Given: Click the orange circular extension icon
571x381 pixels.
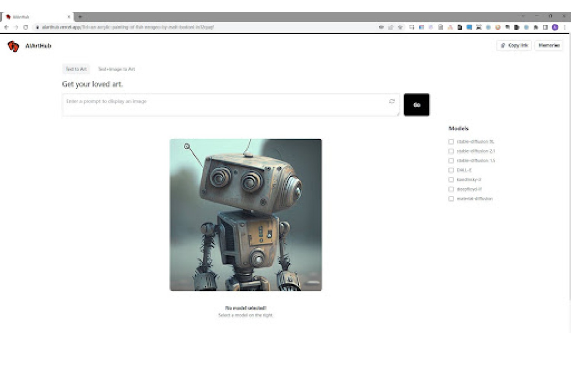Looking at the screenshot, I should point(498,27).
